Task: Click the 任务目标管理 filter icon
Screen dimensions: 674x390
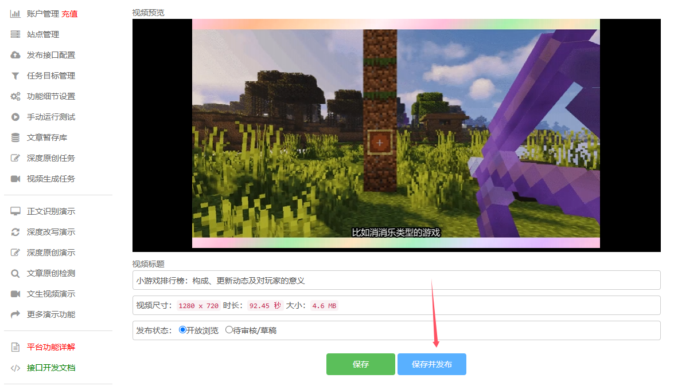Action: point(15,76)
